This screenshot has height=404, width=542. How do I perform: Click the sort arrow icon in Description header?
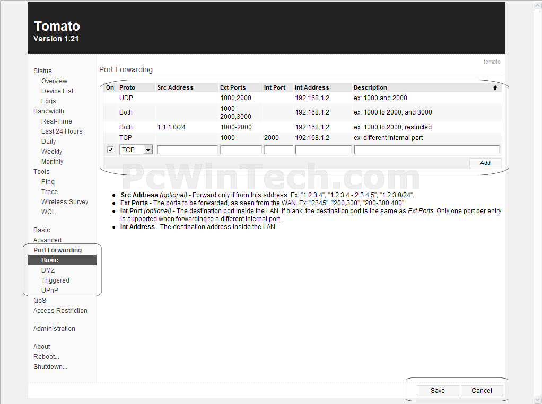(495, 88)
